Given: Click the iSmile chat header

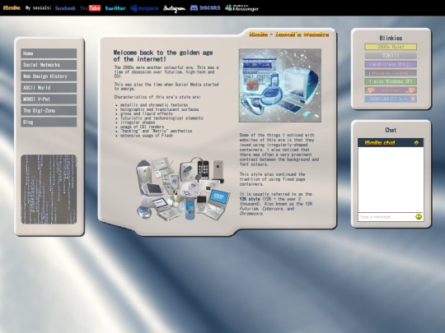Looking at the screenshot, I should click(x=391, y=143).
